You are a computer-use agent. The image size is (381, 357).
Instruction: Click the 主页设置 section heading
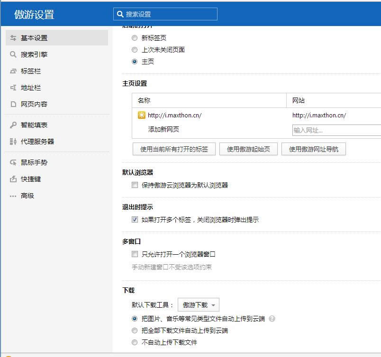(x=135, y=83)
